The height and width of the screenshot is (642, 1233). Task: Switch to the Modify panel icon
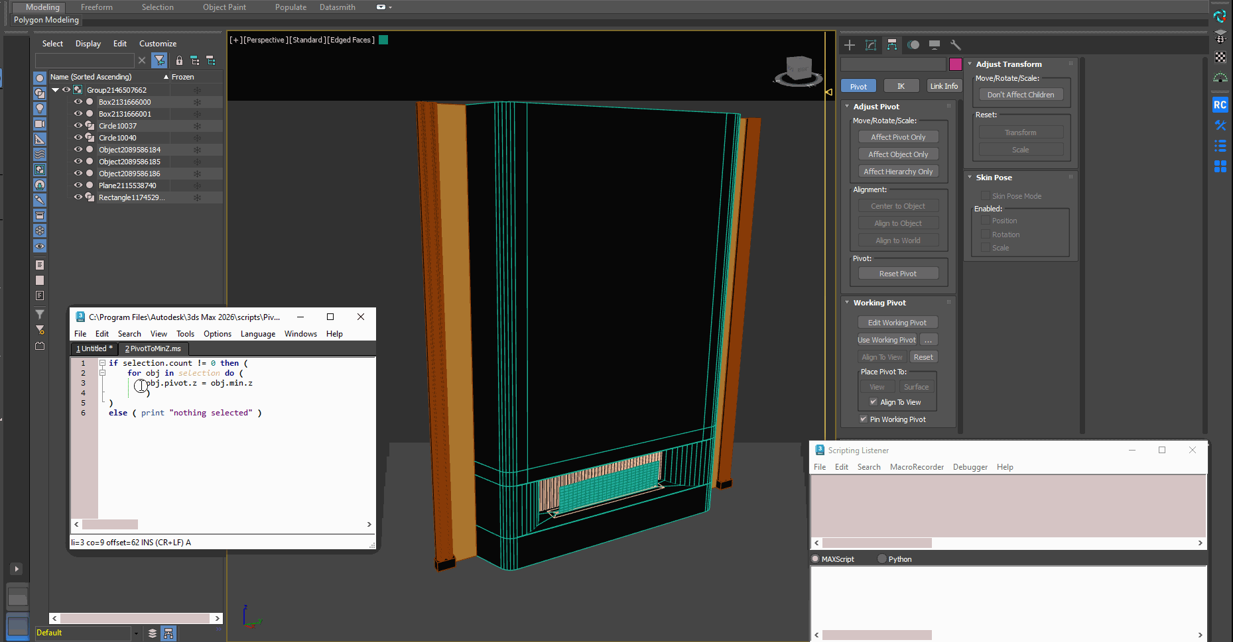pyautogui.click(x=871, y=45)
